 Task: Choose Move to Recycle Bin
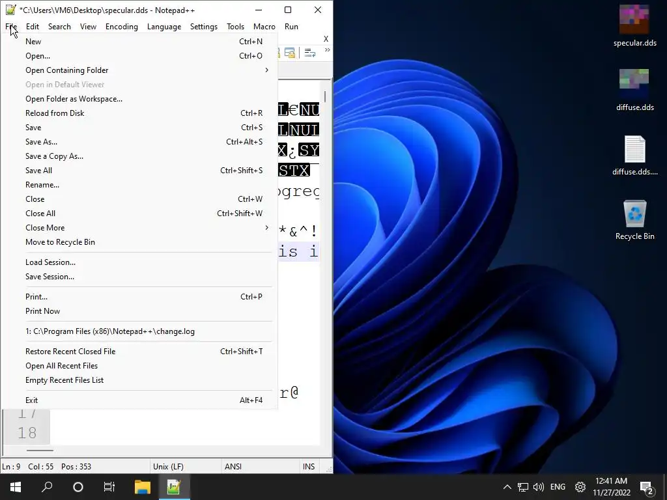(x=139, y=242)
